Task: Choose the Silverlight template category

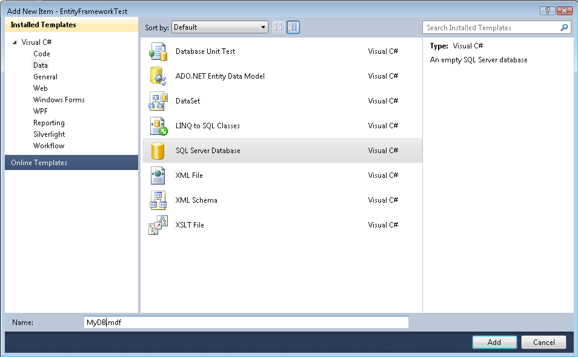Action: [49, 134]
